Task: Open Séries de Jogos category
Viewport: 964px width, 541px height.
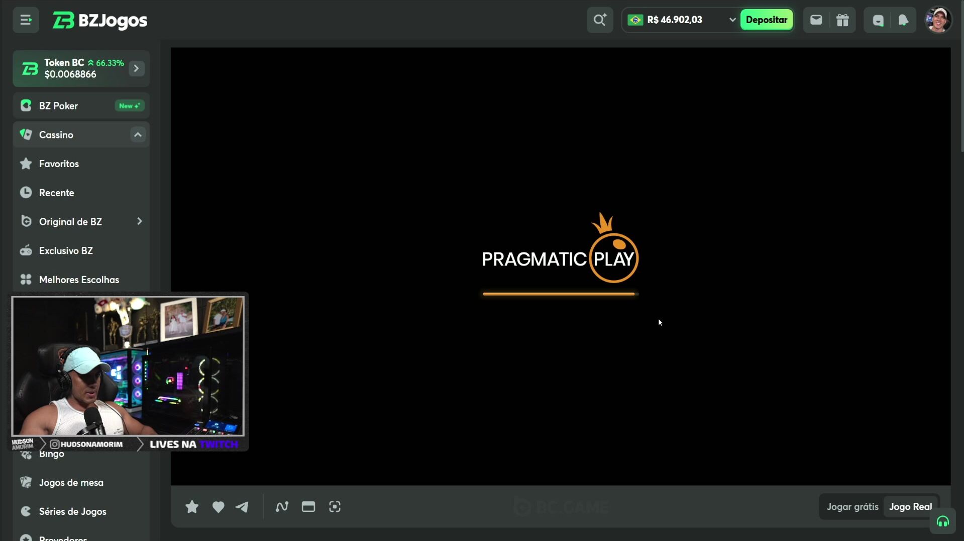Action: click(81, 511)
